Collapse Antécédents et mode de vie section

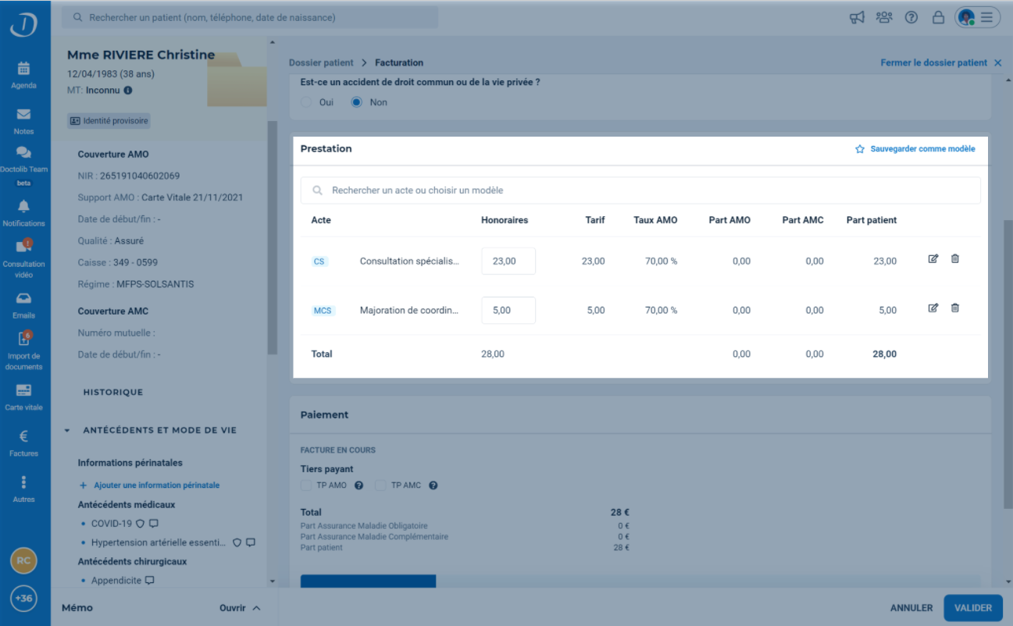[x=67, y=430]
